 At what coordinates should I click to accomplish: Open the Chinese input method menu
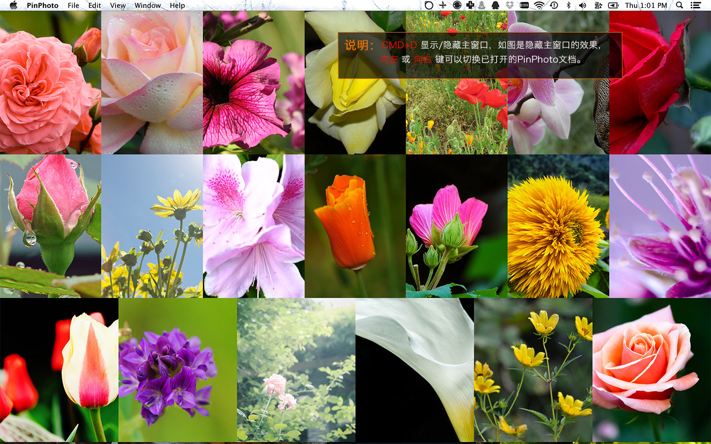pos(598,5)
